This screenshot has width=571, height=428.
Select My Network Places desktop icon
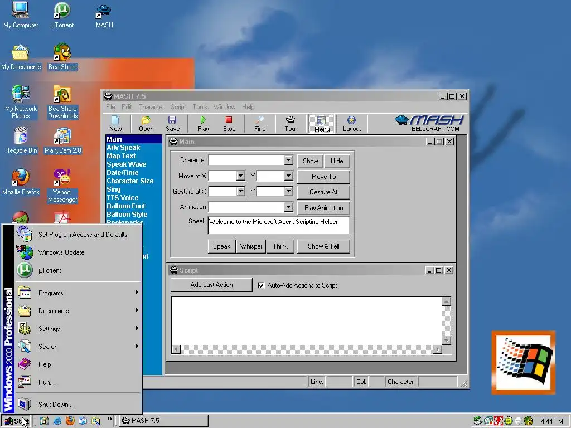21,103
